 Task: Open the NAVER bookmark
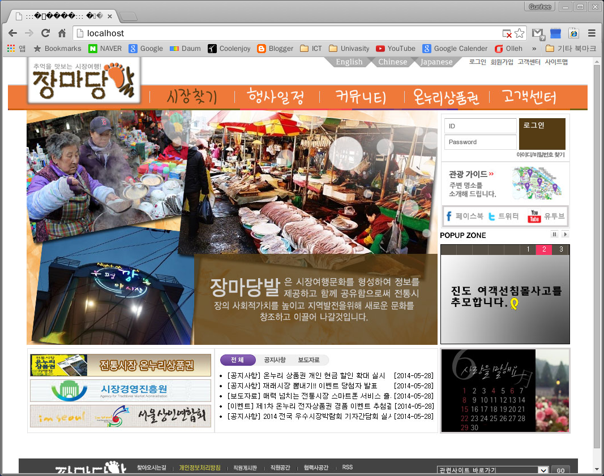pos(105,49)
